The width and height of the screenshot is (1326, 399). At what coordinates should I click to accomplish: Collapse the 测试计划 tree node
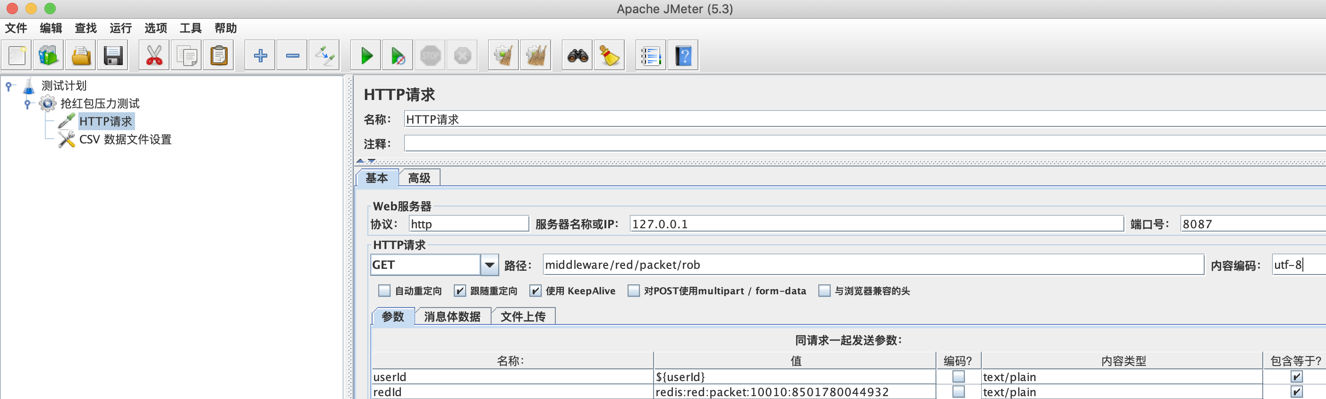coord(9,86)
